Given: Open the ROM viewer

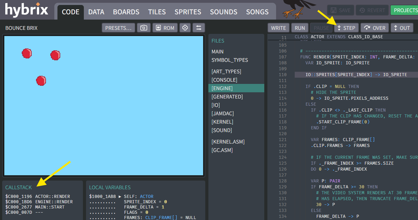Looking at the screenshot, I should pyautogui.click(x=165, y=28).
